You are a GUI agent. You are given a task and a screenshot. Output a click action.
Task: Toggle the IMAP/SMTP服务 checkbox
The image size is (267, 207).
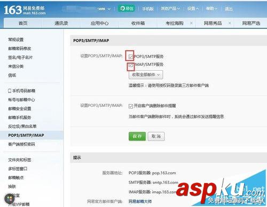(131, 65)
